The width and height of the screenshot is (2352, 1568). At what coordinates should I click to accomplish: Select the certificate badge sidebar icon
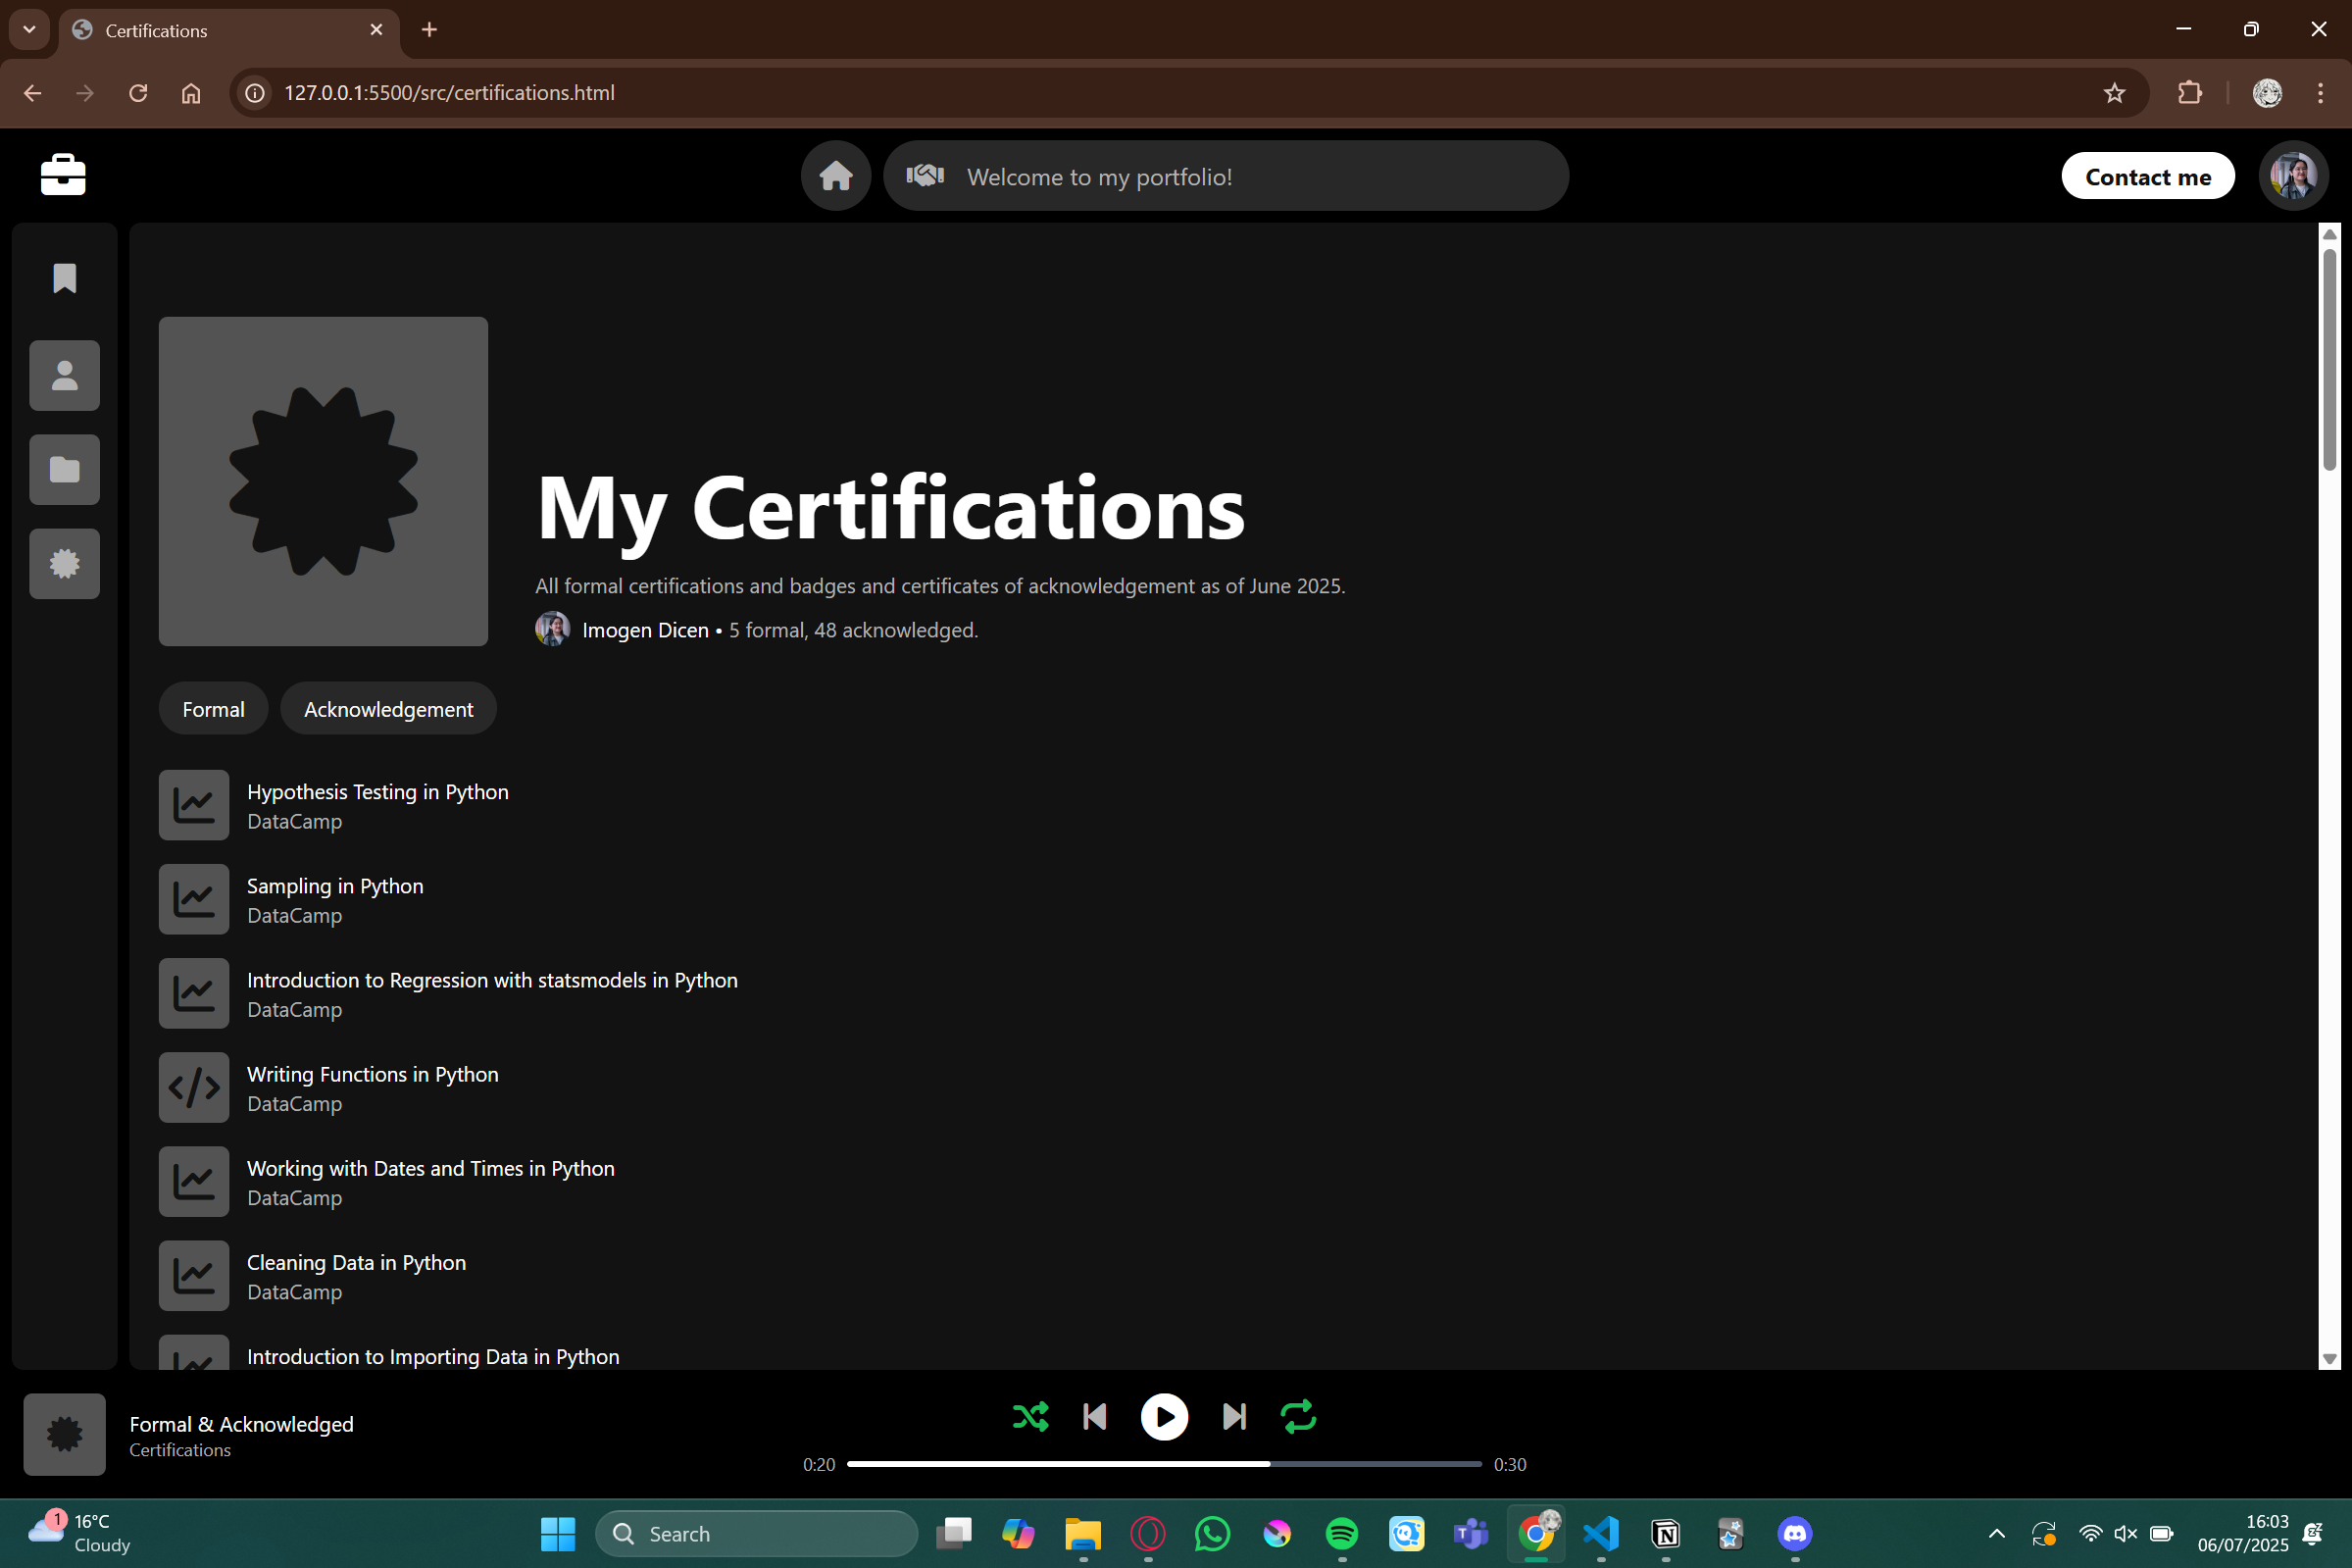tap(65, 564)
